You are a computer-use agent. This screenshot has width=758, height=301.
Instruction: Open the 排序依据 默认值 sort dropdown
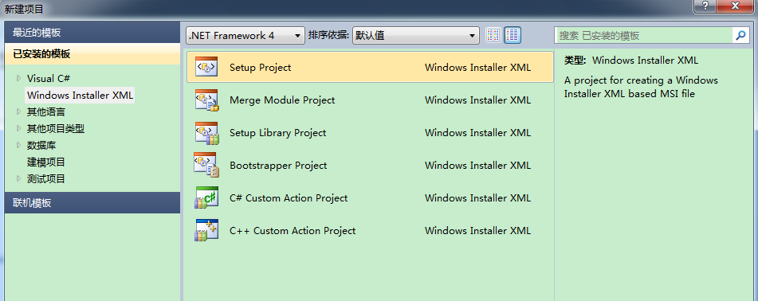[x=416, y=35]
